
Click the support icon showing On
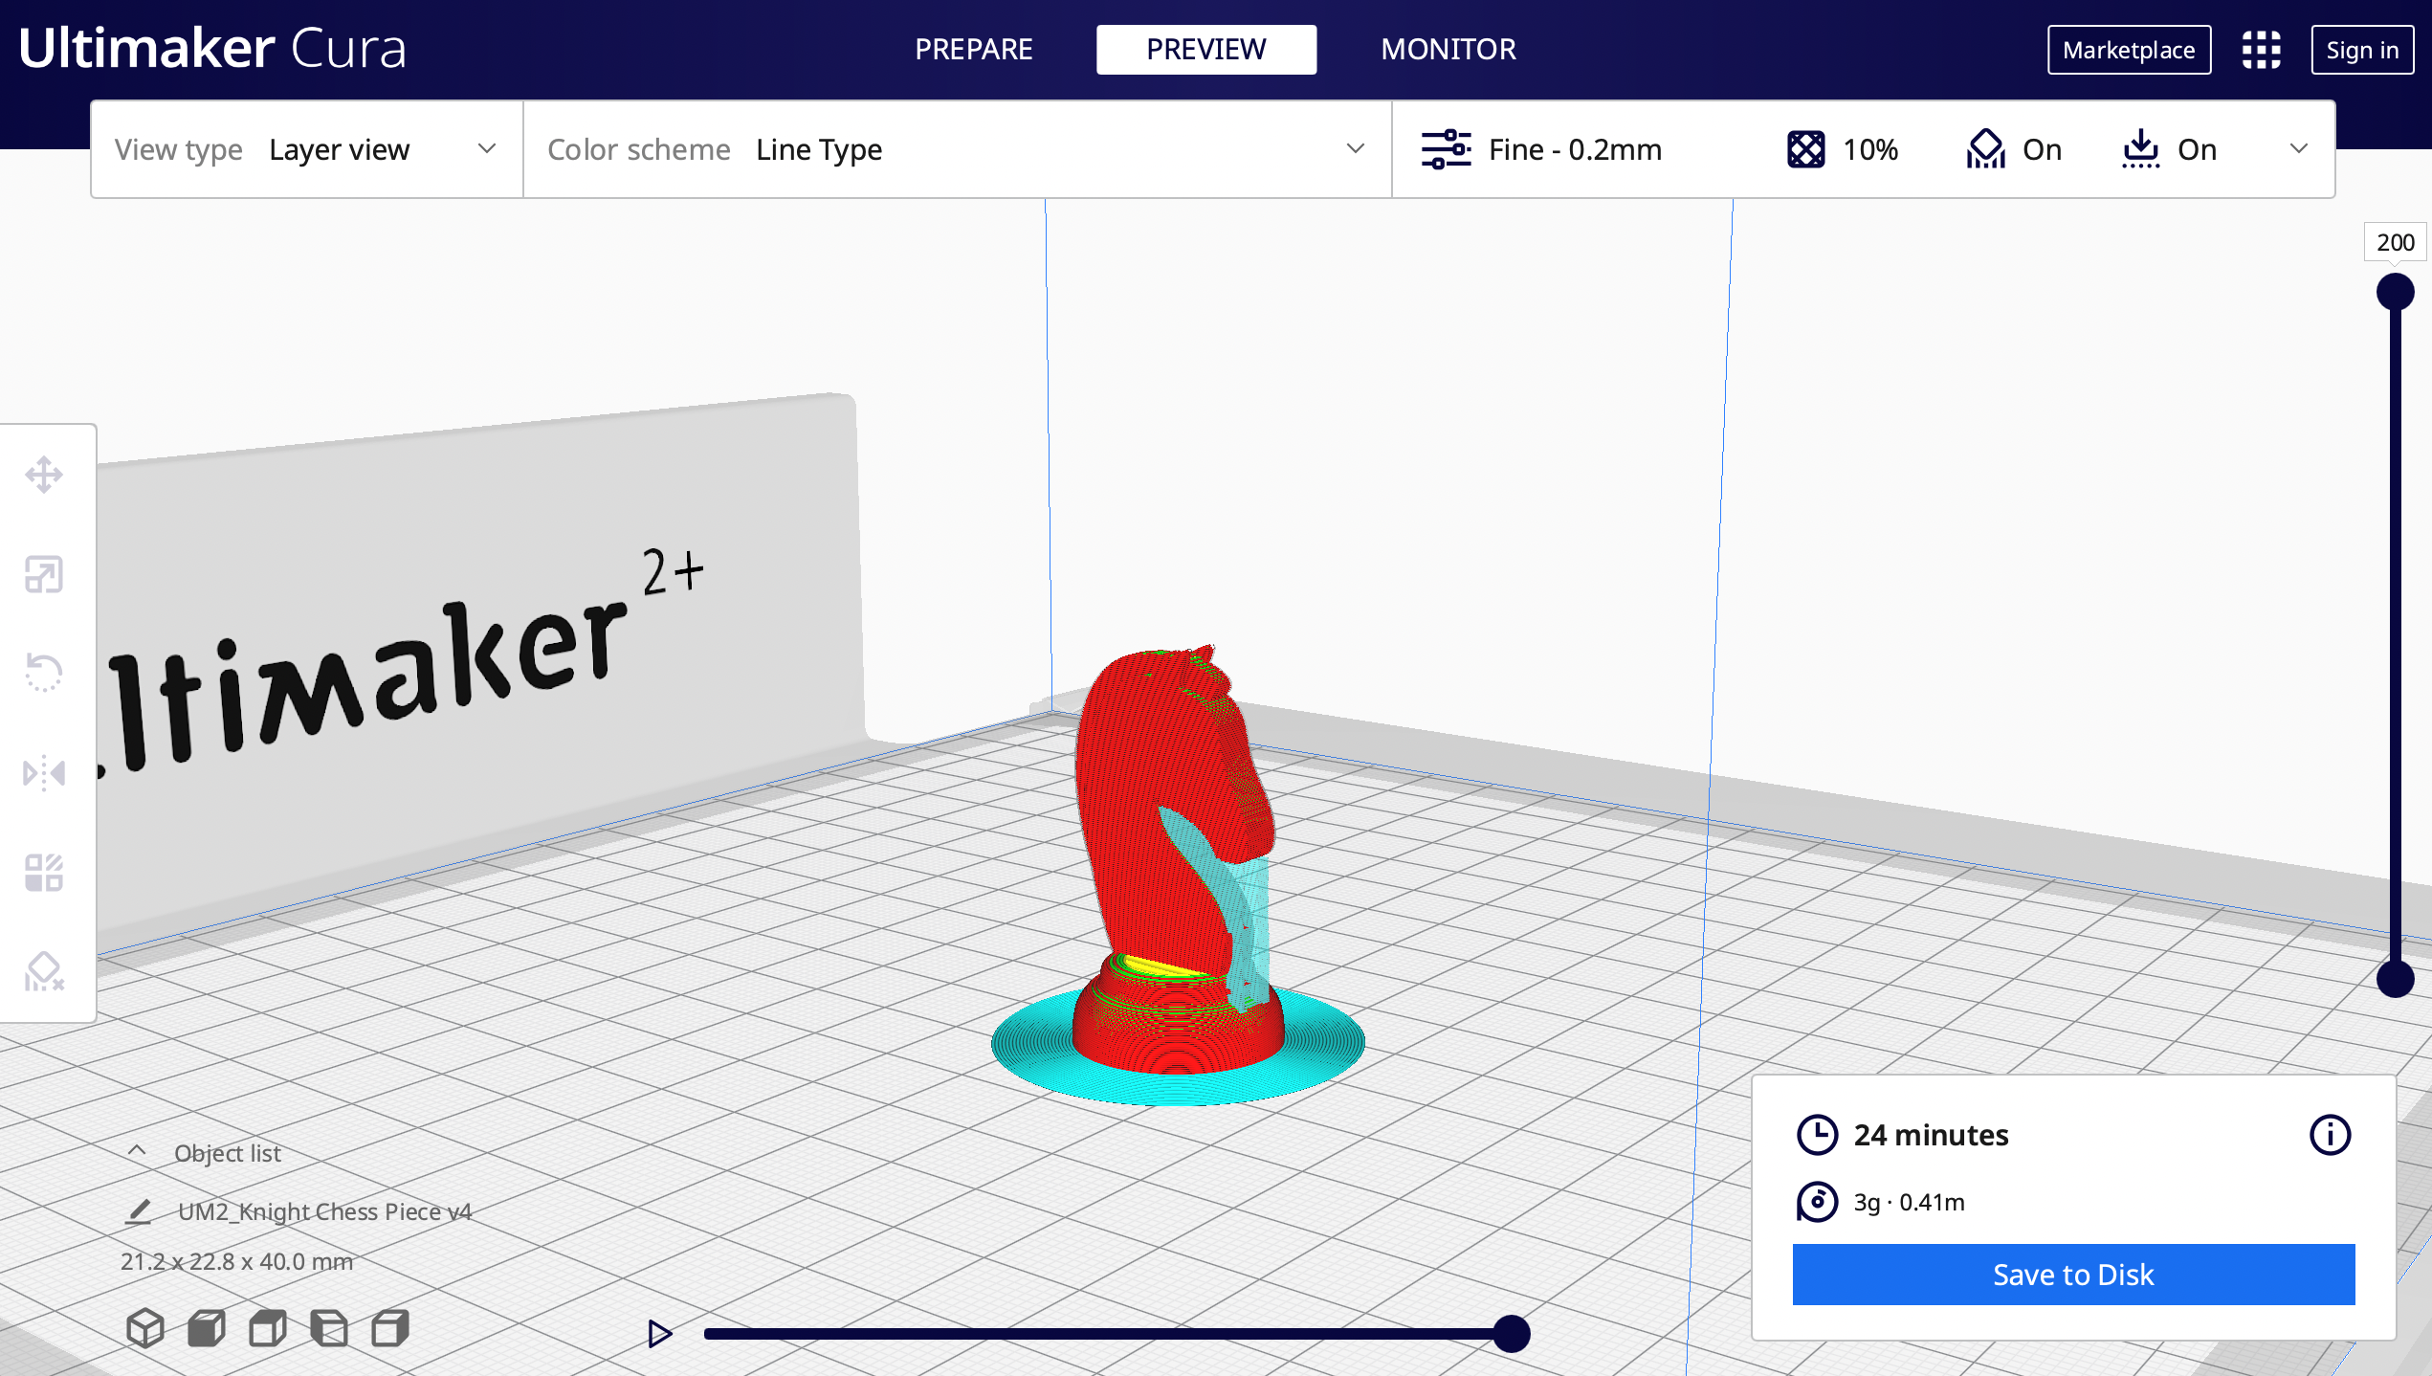click(x=1986, y=149)
